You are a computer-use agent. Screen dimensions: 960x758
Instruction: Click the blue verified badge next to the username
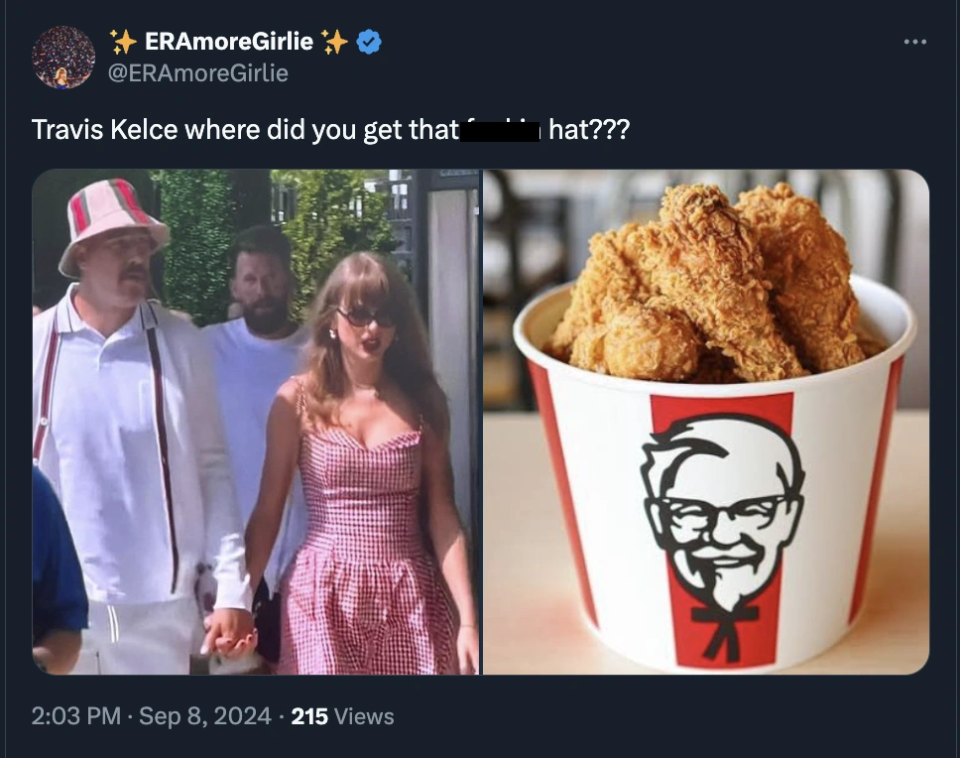pyautogui.click(x=369, y=42)
